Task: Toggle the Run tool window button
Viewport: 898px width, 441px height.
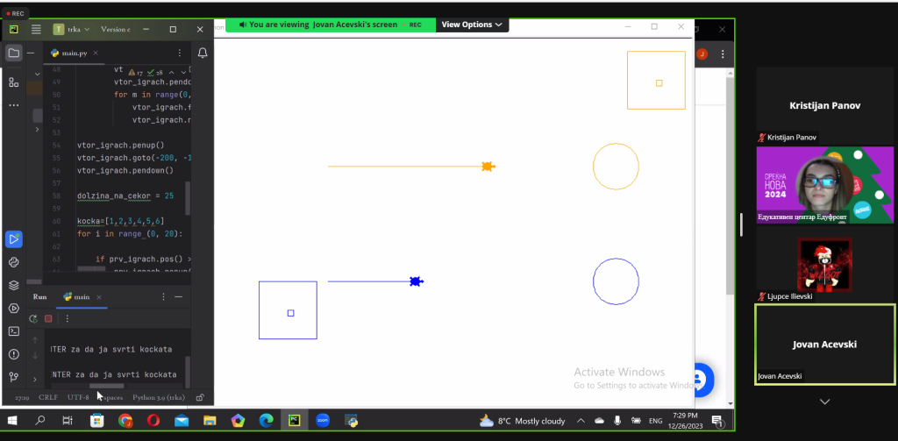Action: [x=13, y=238]
